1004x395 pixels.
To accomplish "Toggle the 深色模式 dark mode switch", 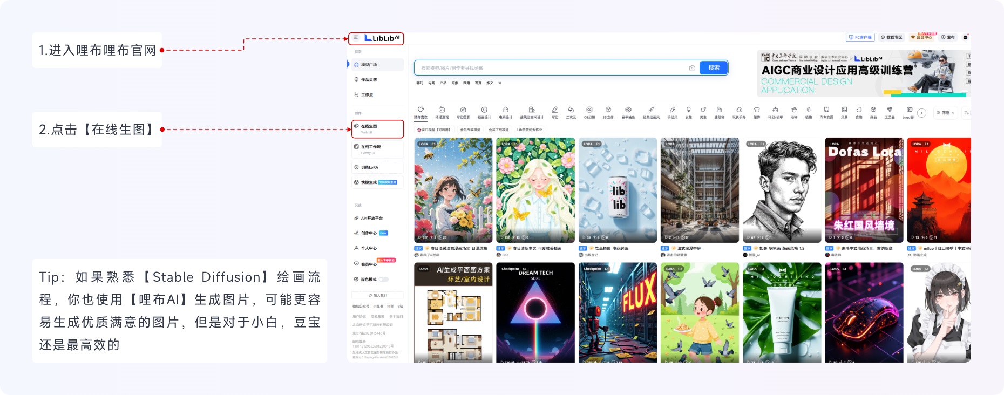I will tap(383, 280).
